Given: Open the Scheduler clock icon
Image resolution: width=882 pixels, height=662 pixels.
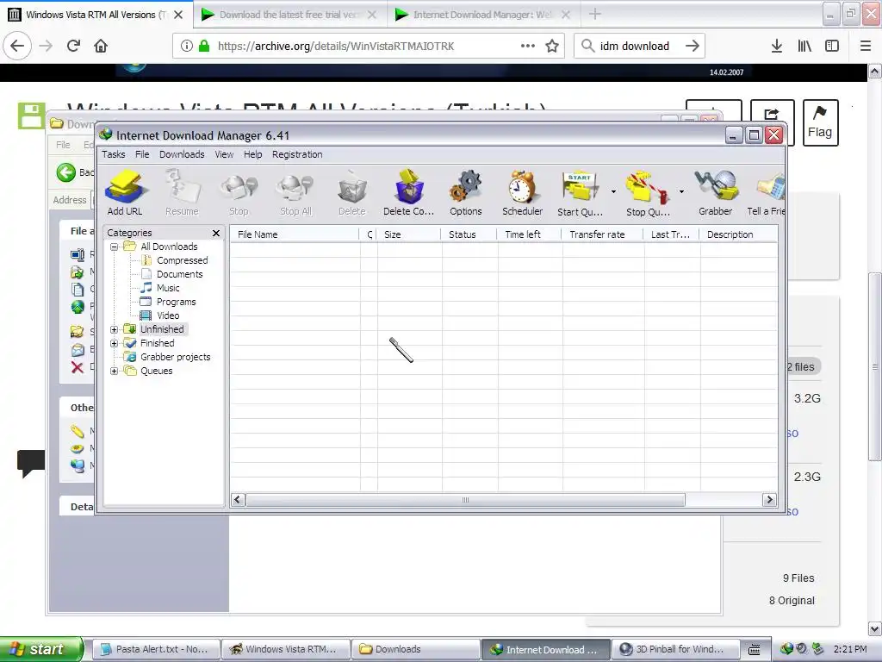Looking at the screenshot, I should (523, 193).
